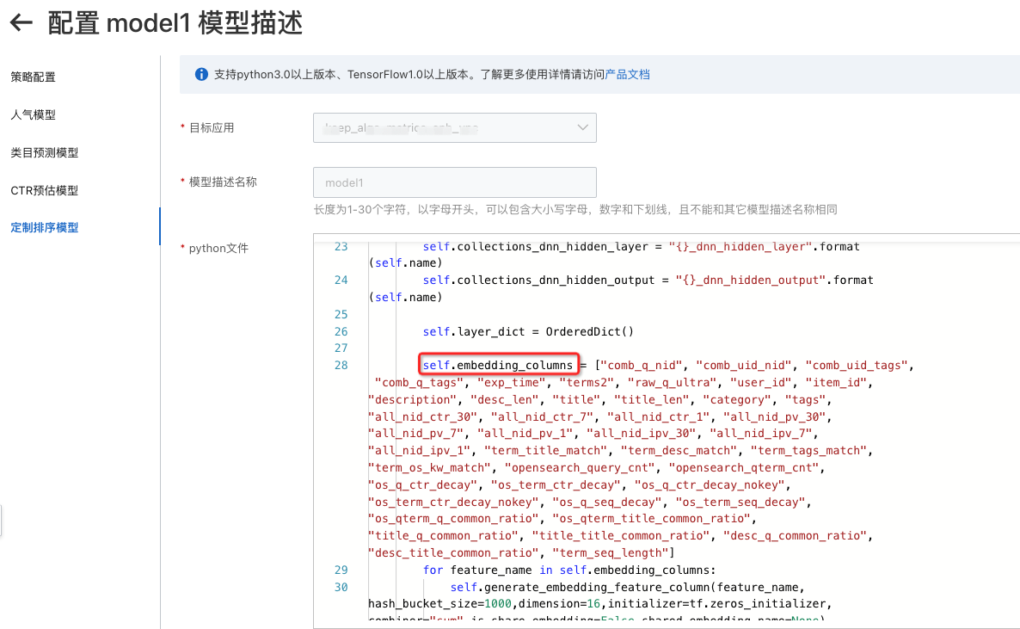Click the 配置 model1 模型描述 page title
Screen dimensions: 1020x629
coord(175,22)
